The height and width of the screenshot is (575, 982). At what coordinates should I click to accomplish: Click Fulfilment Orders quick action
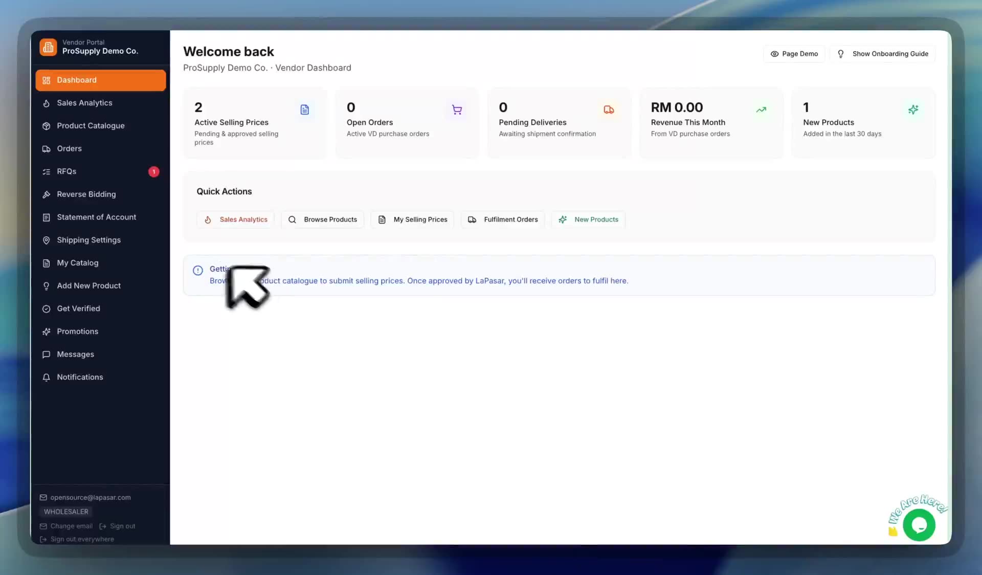(503, 219)
